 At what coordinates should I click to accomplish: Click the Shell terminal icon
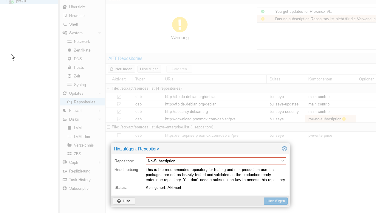[65, 24]
